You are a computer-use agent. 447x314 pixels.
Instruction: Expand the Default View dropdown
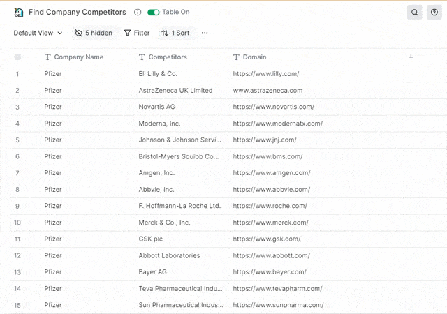pyautogui.click(x=38, y=33)
